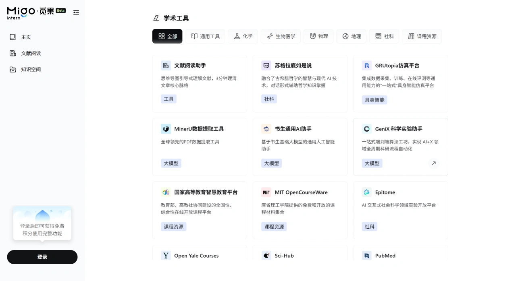Click the Epitome logo icon
516x281 pixels.
366,192
